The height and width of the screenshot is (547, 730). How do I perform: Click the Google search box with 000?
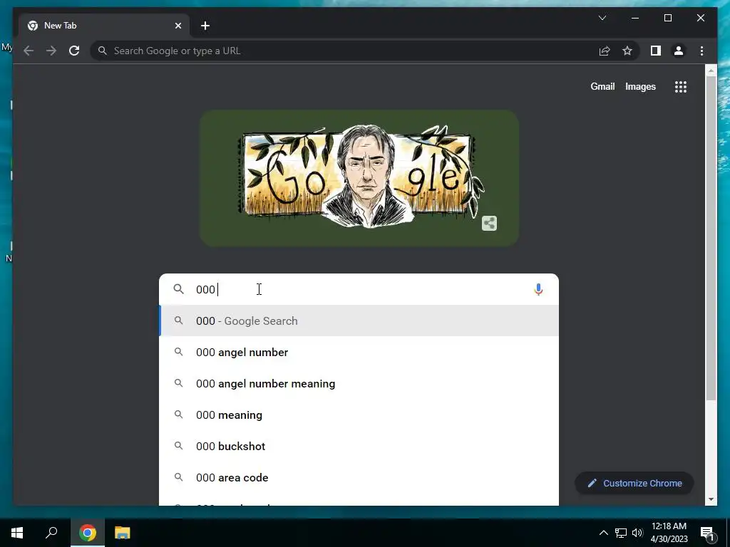click(x=359, y=289)
